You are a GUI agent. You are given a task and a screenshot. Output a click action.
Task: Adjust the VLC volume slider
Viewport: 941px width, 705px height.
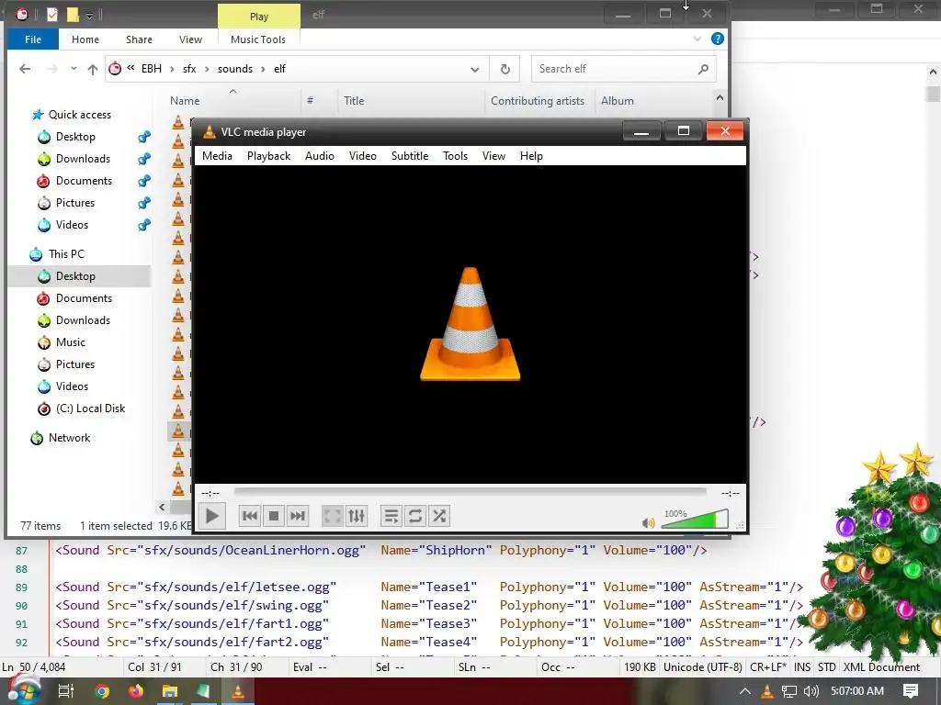point(695,520)
